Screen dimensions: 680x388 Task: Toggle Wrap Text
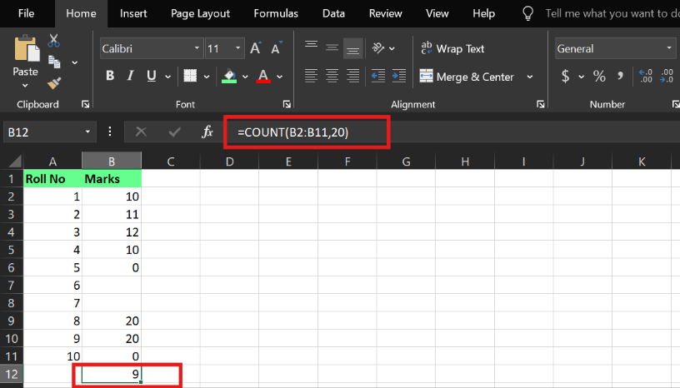pos(452,48)
